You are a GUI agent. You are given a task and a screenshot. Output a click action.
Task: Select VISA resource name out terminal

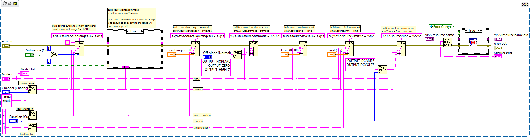[x=498, y=39]
